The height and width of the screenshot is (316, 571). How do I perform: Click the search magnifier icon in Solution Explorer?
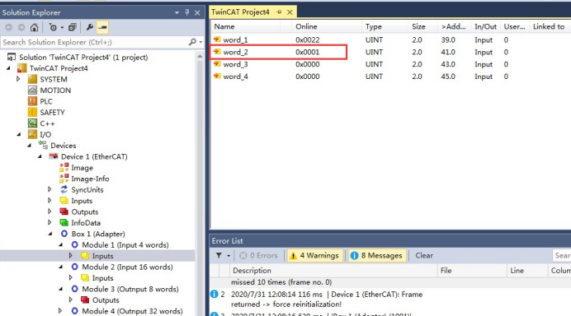pos(192,42)
